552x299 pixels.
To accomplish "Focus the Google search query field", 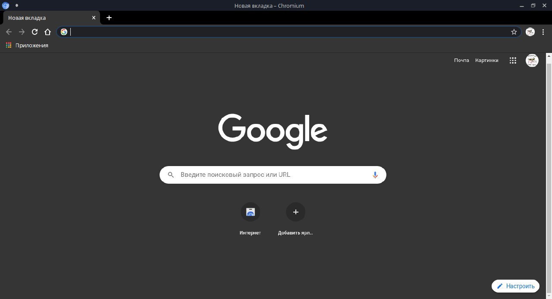I will 273,175.
